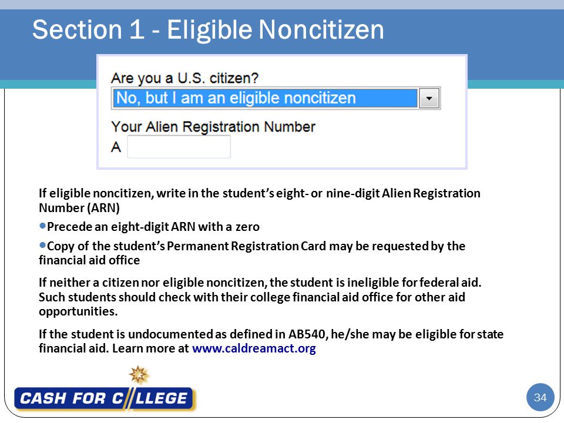
Task: Open the www.caldreamact.org link
Action: [x=254, y=348]
